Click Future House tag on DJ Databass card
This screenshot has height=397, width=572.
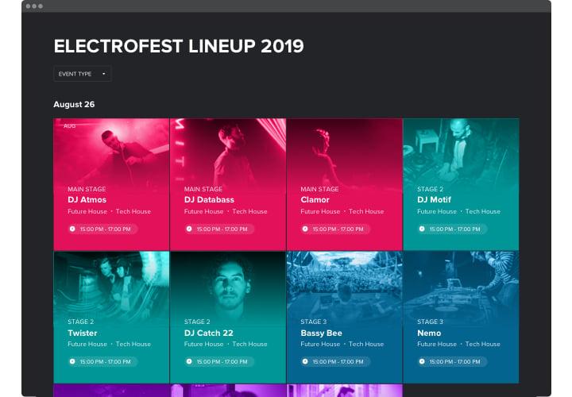pyautogui.click(x=204, y=211)
